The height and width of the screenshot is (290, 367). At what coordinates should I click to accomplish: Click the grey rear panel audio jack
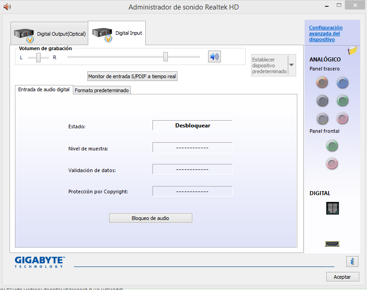pyautogui.click(x=322, y=119)
